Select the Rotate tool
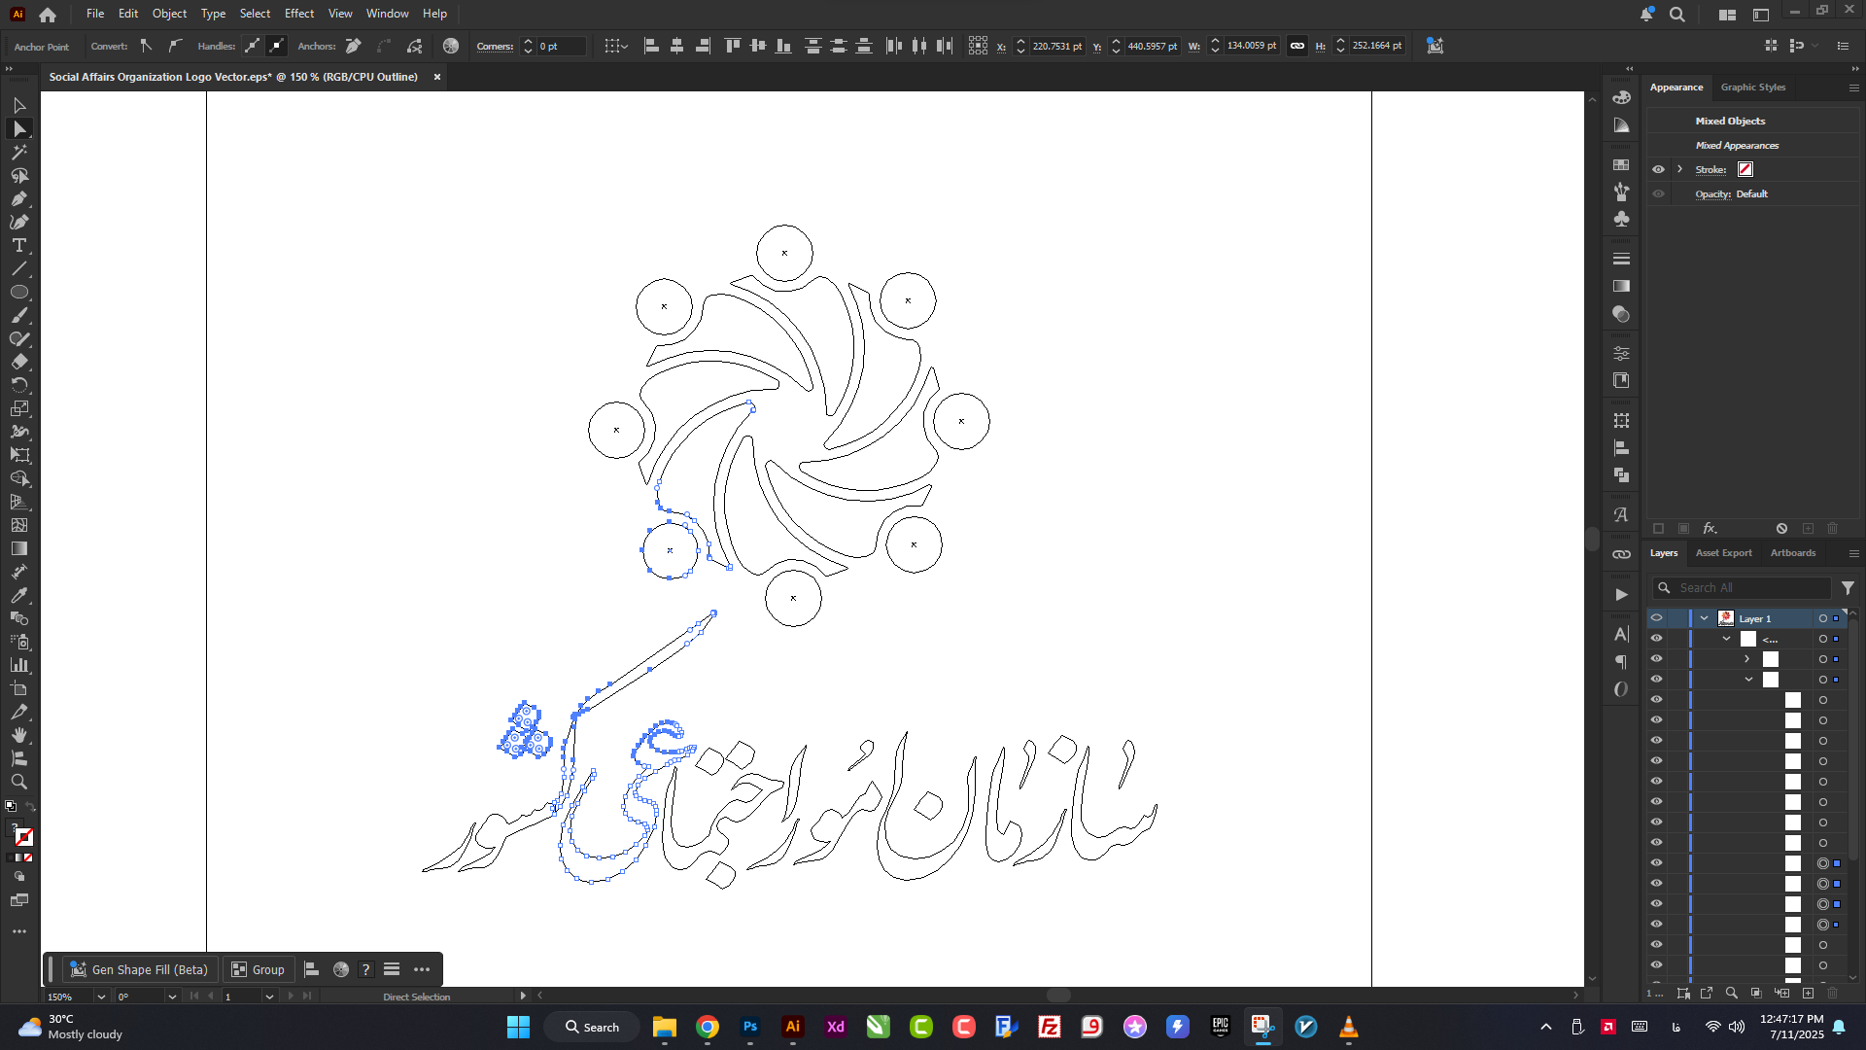The image size is (1866, 1050). click(19, 385)
